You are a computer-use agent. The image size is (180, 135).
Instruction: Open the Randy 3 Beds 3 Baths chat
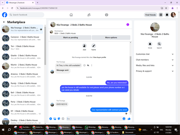tap(22, 85)
